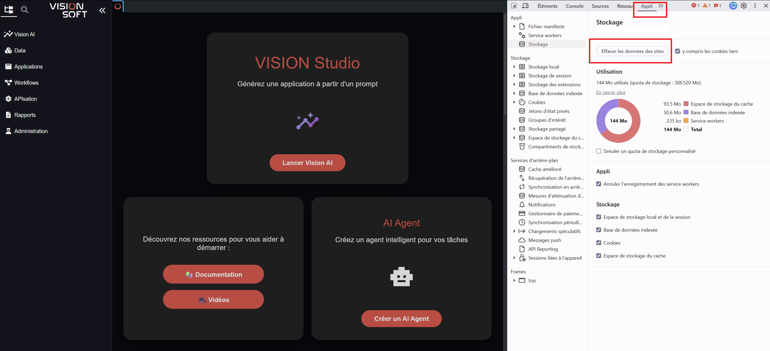Click the red cache storage color swatch
This screenshot has height=351, width=770.
686,104
